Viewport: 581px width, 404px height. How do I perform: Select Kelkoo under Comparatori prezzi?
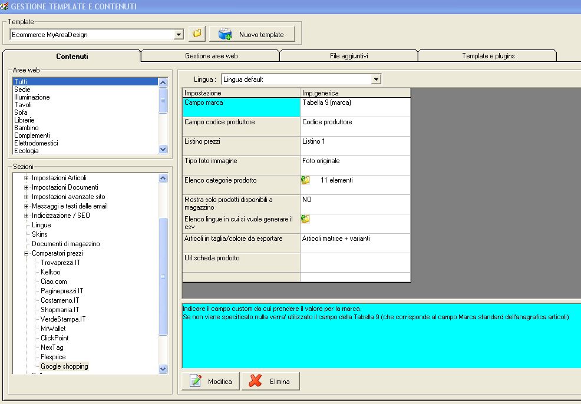point(51,272)
